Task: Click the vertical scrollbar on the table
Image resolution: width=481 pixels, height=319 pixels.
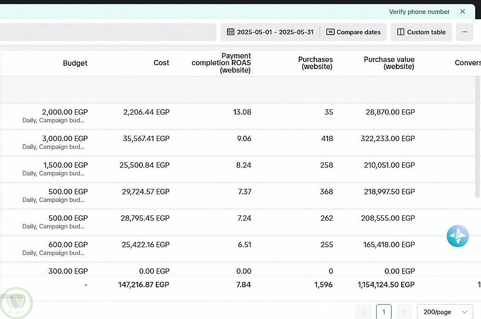Action: point(478,144)
